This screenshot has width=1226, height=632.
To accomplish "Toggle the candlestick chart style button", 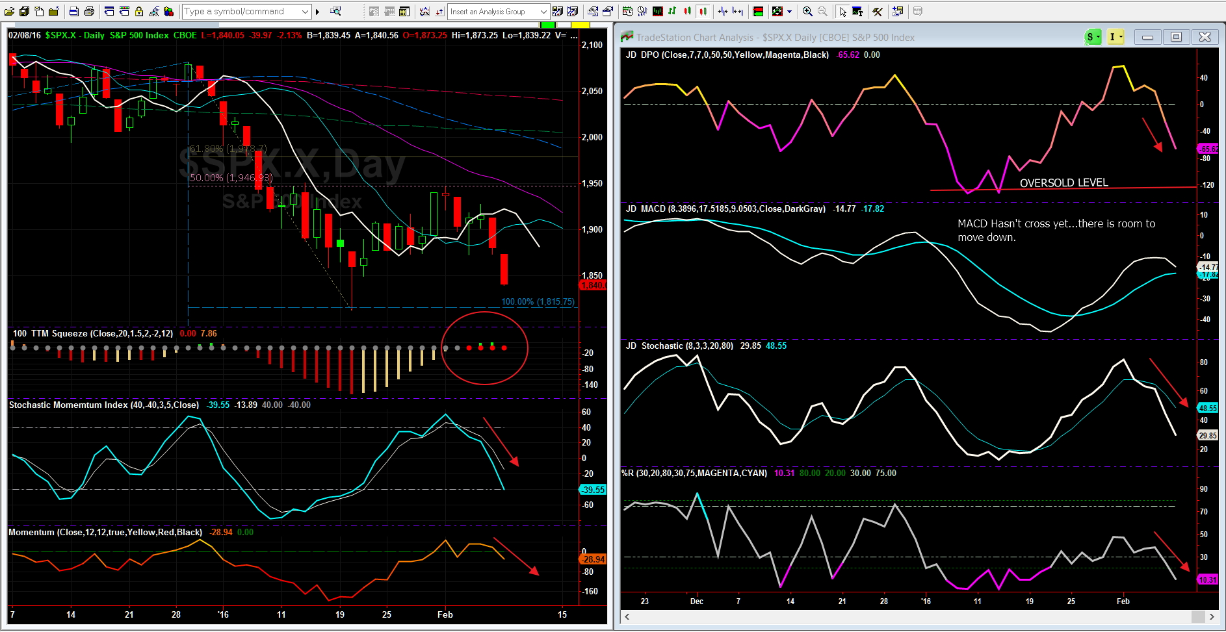I will 703,11.
